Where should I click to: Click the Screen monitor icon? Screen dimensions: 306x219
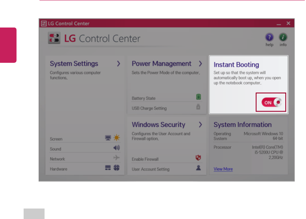(x=108, y=138)
